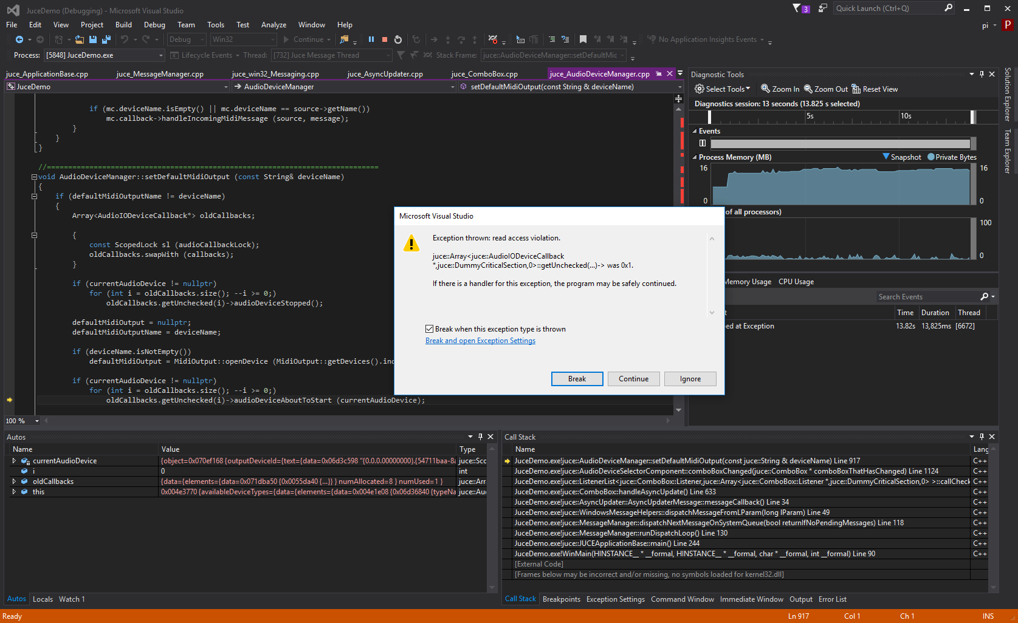Click the Search Events input field
1018x623 pixels.
(926, 297)
